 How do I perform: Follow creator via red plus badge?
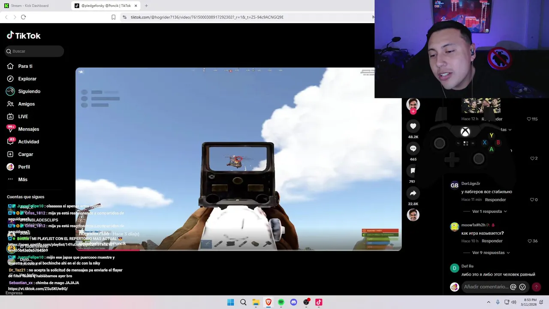[413, 112]
